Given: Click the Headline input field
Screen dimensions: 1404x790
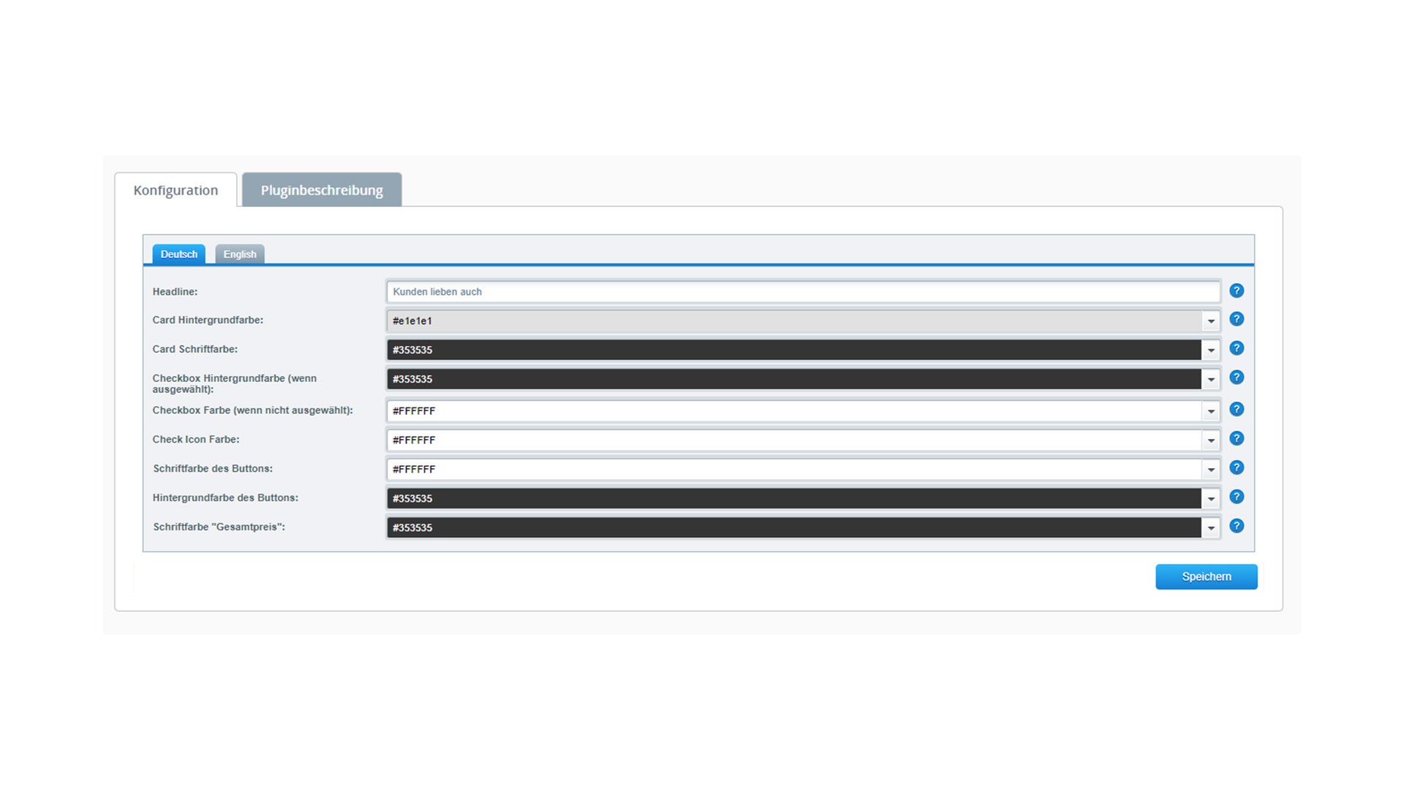Looking at the screenshot, I should (x=803, y=292).
